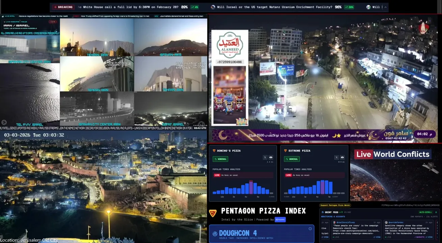Click Domino's Pizza NOMINAL status badge
Image resolution: width=442 pixels, height=243 pixels.
pyautogui.click(x=220, y=159)
